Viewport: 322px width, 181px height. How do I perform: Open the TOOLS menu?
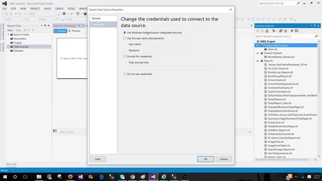[71, 9]
